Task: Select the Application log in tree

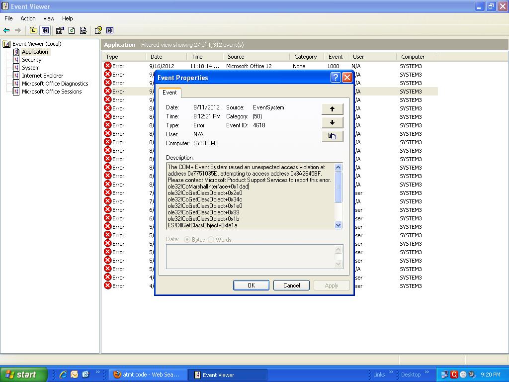Action: click(35, 52)
